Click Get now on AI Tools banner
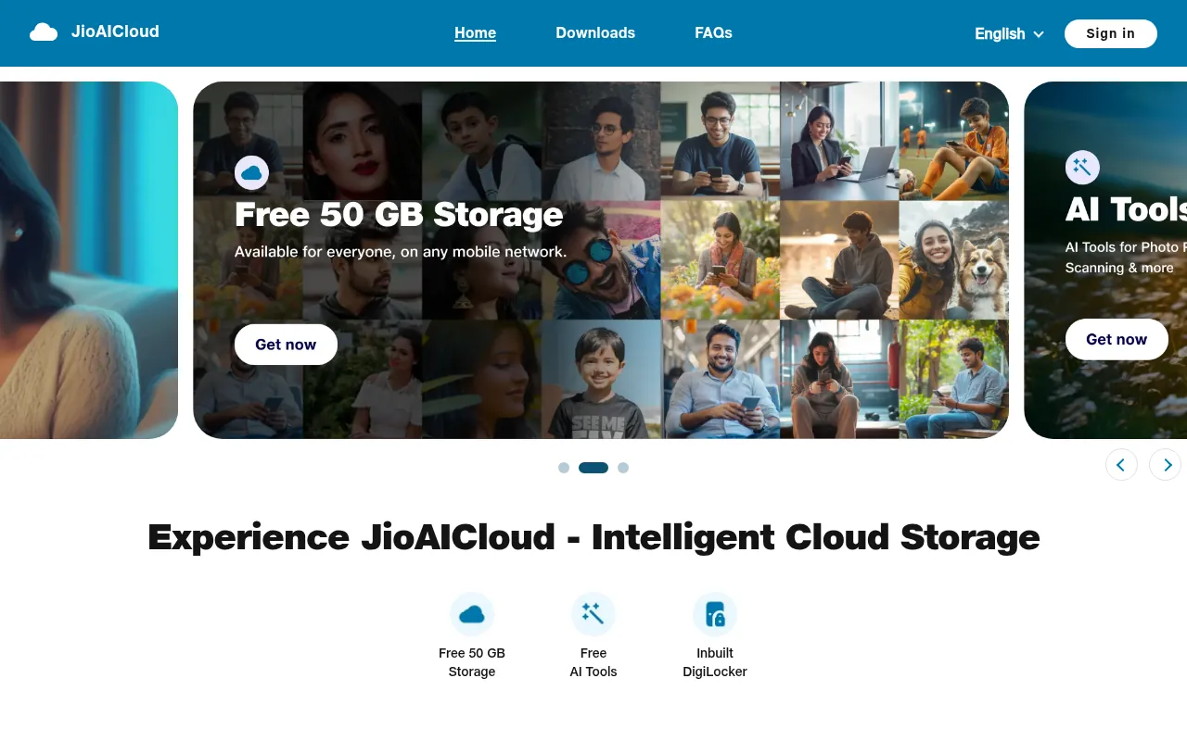Image resolution: width=1187 pixels, height=741 pixels. (1117, 339)
